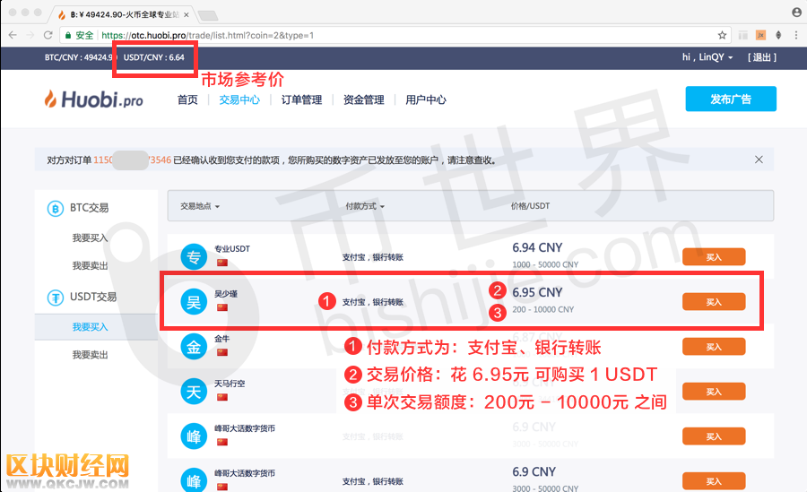Open 订单管理 order management tab
Screen dimensions: 807x492
301,99
